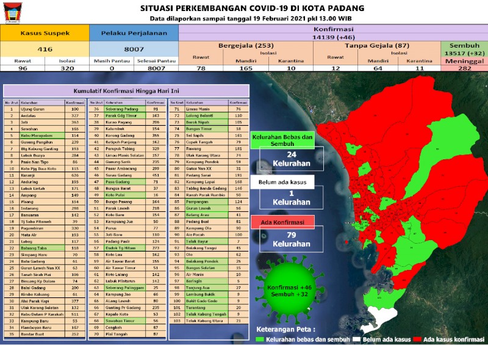Image resolution: width=488 pixels, height=345 pixels.
Task: Click the green coronavirus graphic showing Konfirmasi +46
Action: coord(289,290)
